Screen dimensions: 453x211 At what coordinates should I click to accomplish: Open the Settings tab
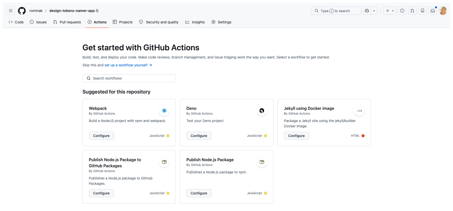pyautogui.click(x=221, y=22)
